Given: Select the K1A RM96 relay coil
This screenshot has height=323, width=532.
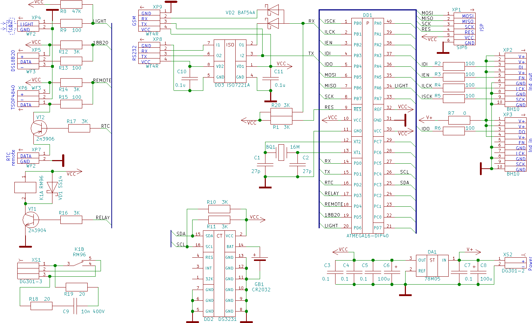Looking at the screenshot, I should [x=25, y=187].
